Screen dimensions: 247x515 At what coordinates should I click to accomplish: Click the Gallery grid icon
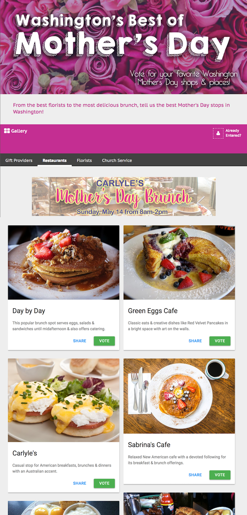point(7,131)
